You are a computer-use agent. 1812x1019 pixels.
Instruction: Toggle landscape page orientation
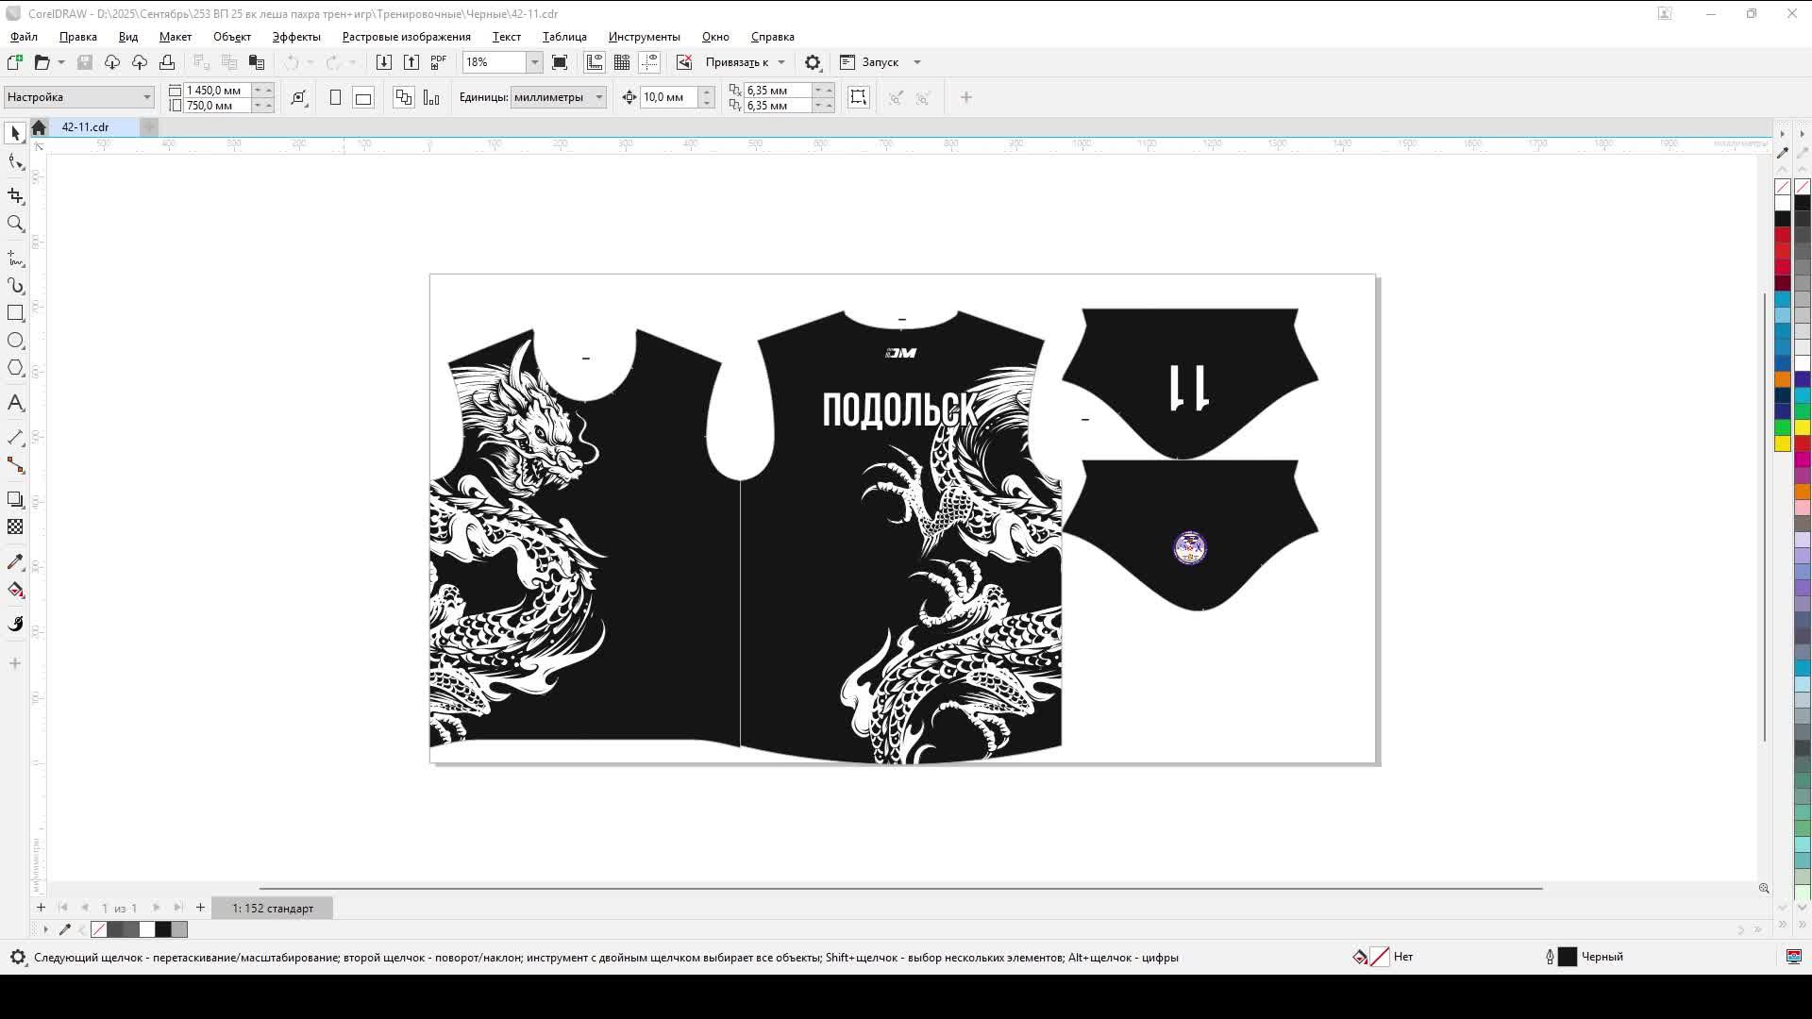click(363, 97)
